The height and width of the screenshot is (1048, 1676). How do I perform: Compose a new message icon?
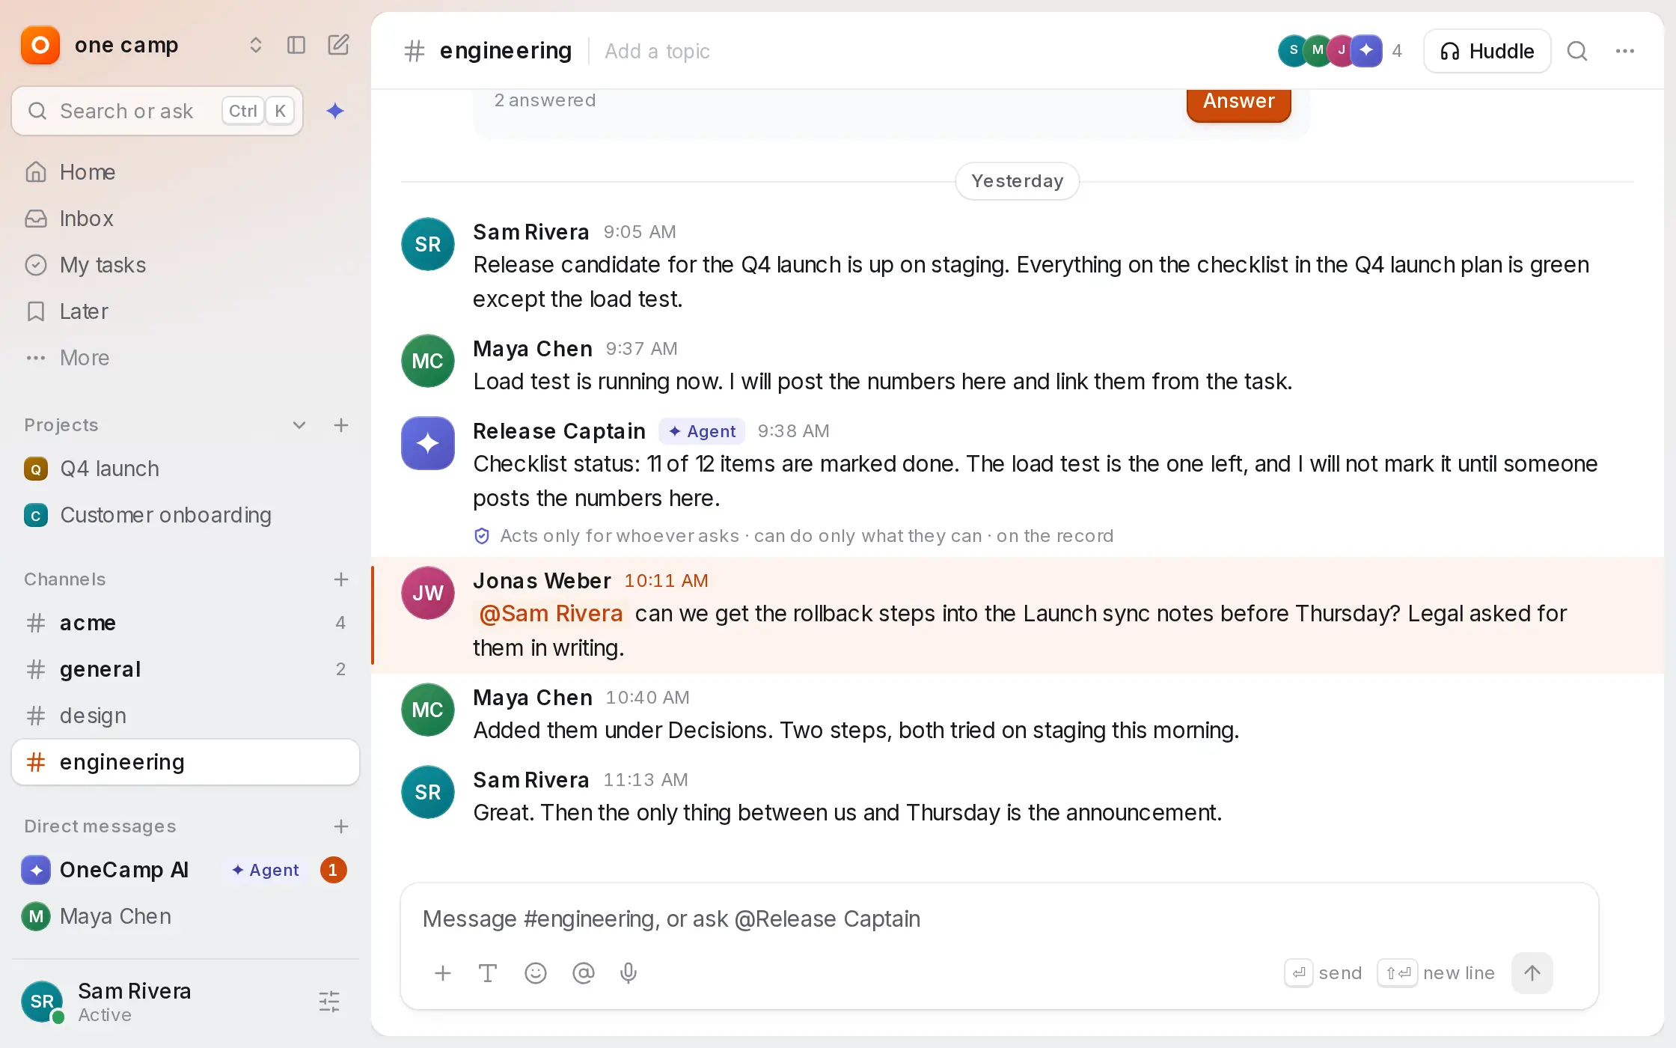point(338,46)
